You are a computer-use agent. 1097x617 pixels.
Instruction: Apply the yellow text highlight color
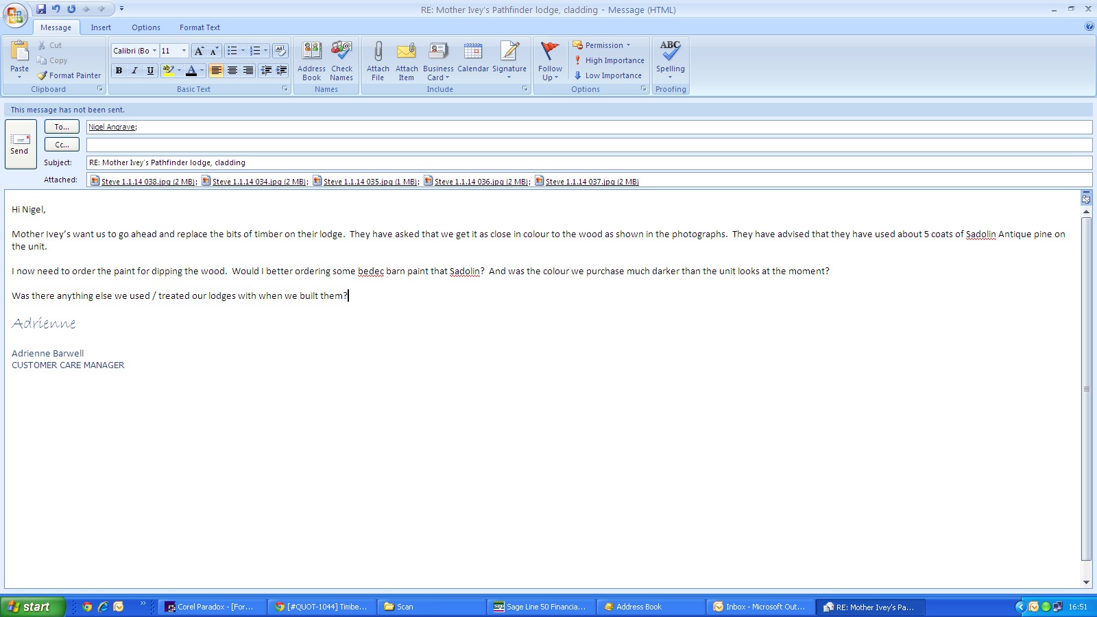[168, 71]
